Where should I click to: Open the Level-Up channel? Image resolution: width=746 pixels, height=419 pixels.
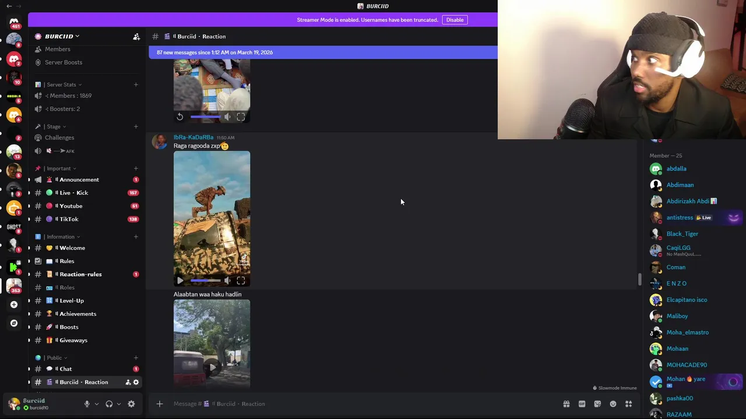point(72,300)
